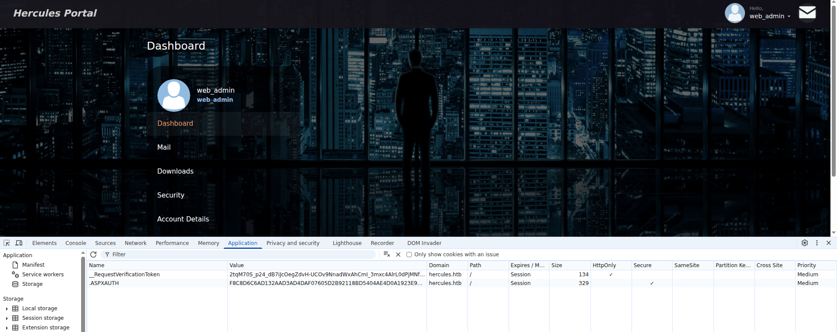Activate the inspect element picker icon

(x=7, y=243)
